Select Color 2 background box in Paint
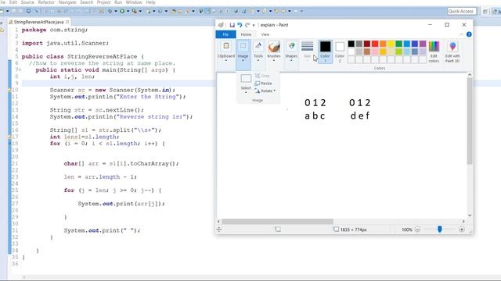501x281 pixels. tap(340, 52)
